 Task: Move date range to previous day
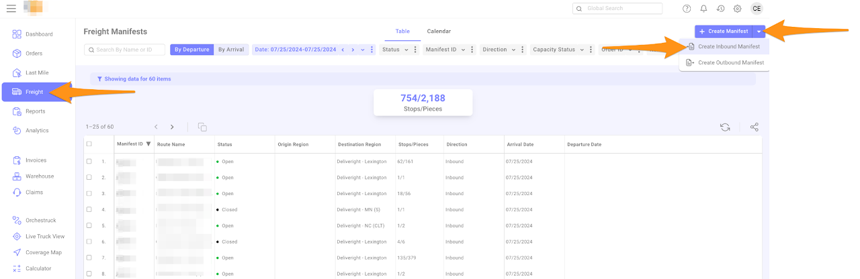(x=343, y=50)
